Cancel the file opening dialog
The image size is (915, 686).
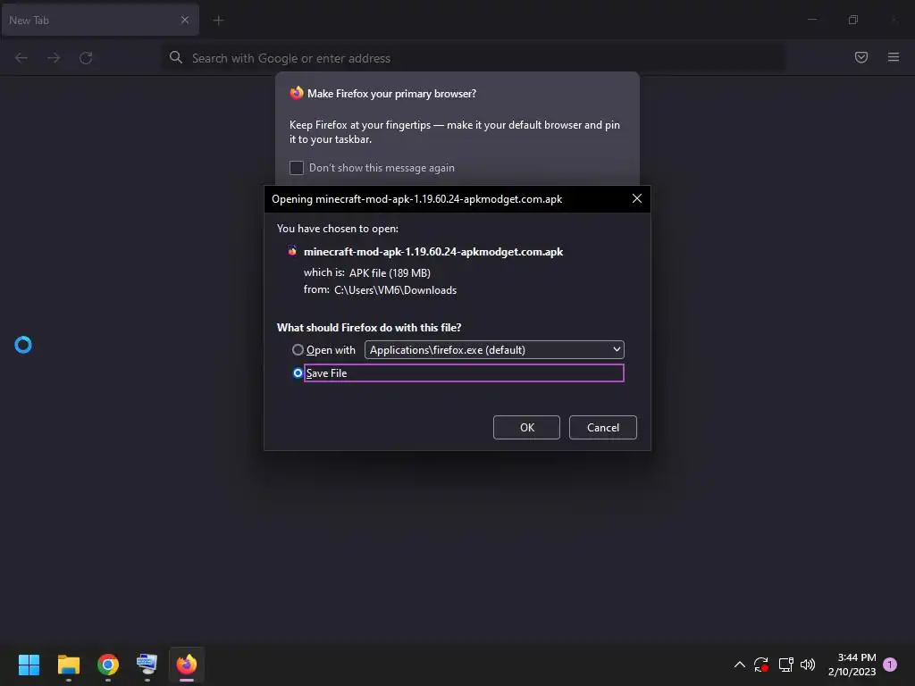(603, 428)
